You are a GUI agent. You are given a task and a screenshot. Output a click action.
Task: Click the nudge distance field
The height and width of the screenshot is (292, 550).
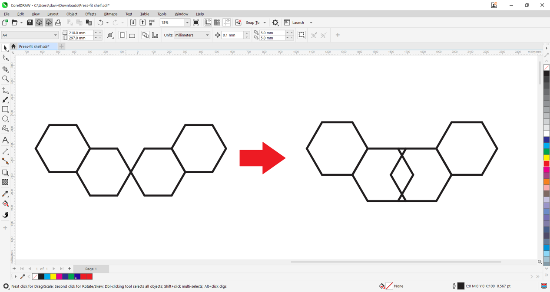(x=232, y=35)
